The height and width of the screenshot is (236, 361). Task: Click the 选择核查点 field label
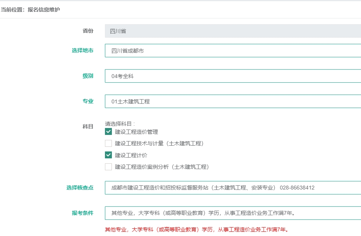click(80, 188)
